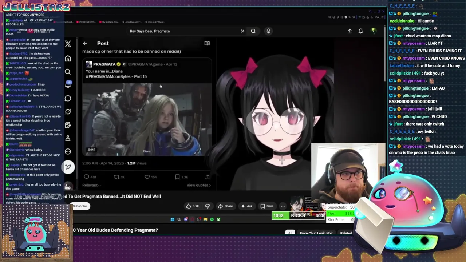This screenshot has width=466, height=262.
Task: Open YouTube account avatar
Action: click(x=373, y=31)
